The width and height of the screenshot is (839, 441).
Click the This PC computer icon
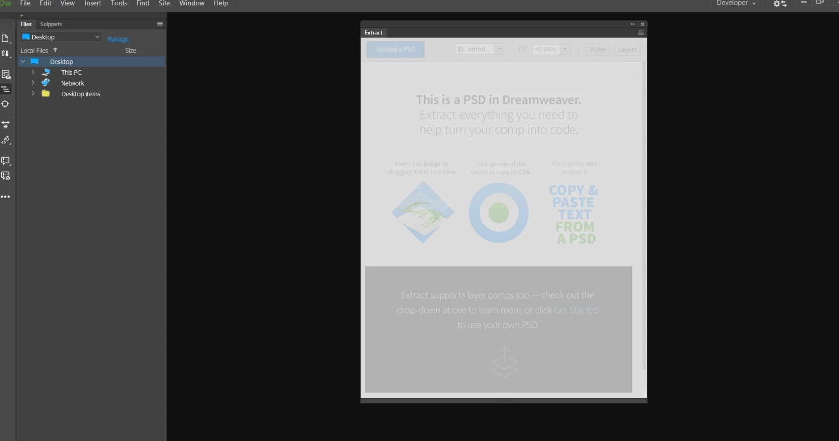[x=46, y=72]
